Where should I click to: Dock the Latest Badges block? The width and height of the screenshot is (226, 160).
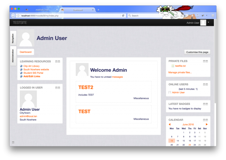(x=207, y=104)
